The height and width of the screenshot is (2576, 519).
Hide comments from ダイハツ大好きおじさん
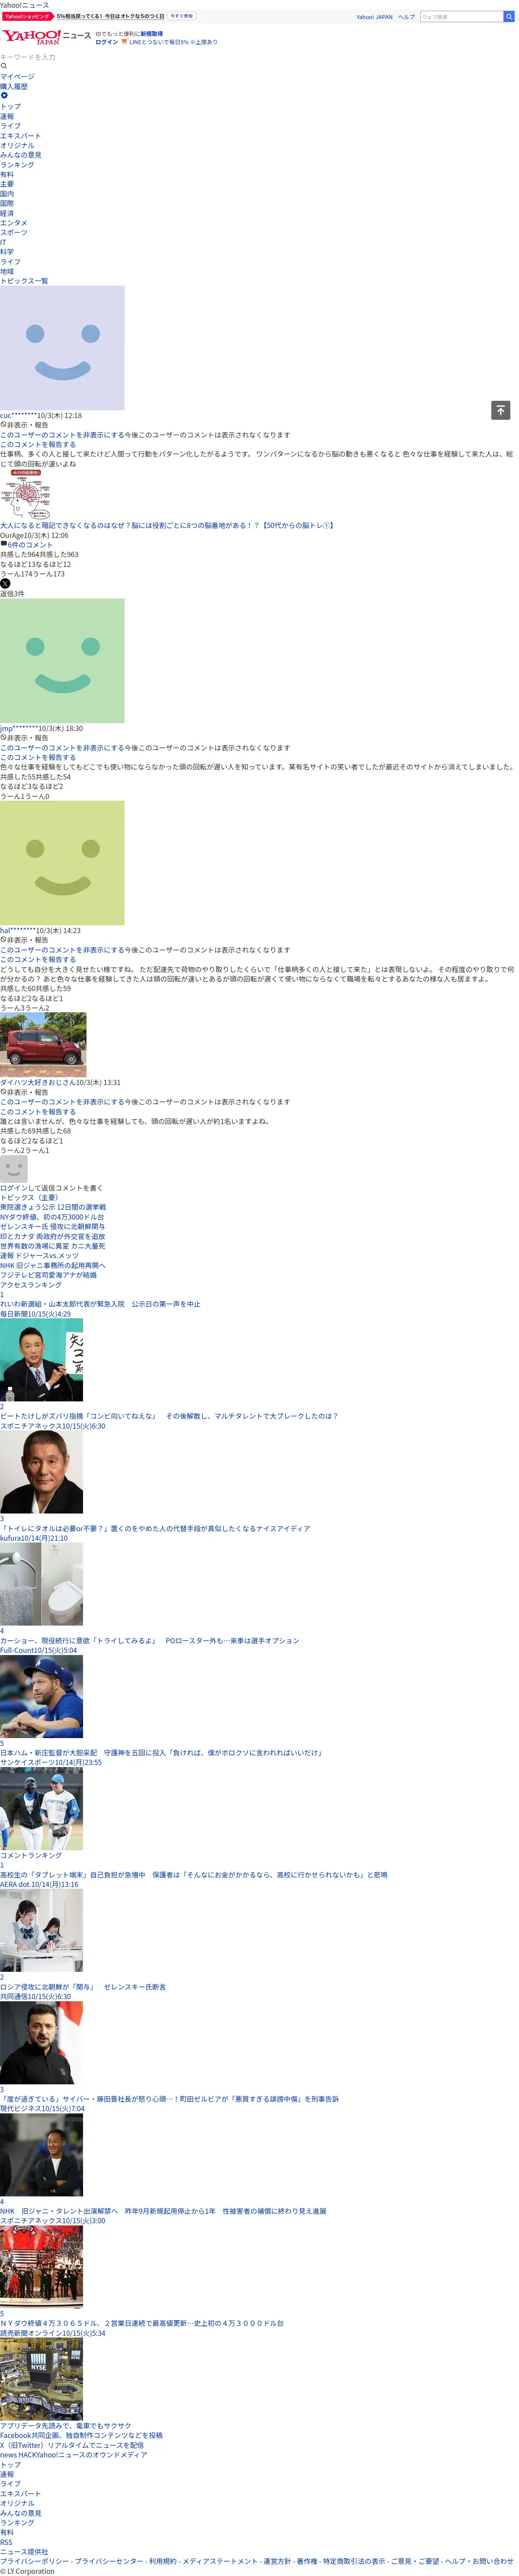click(62, 1102)
